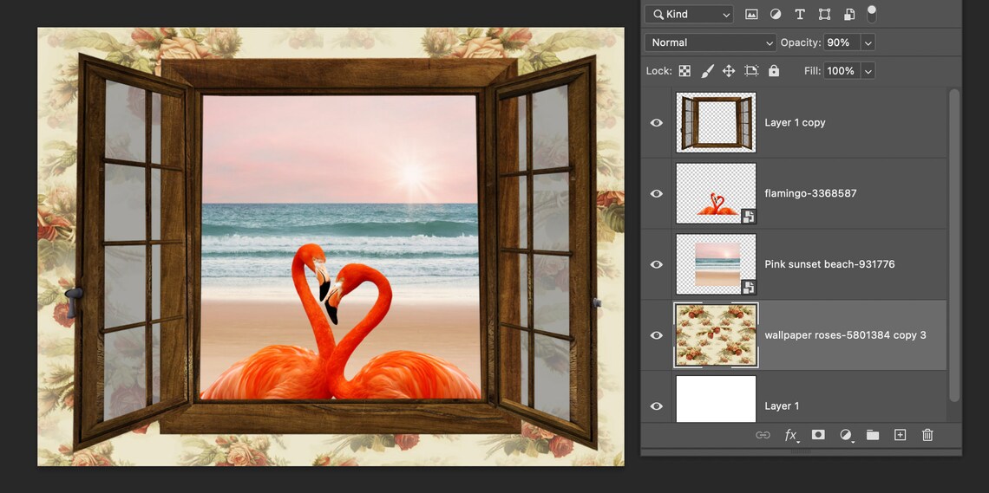This screenshot has height=493, width=989.
Task: Hide the Layer 1 copy layer
Action: pyautogui.click(x=657, y=122)
